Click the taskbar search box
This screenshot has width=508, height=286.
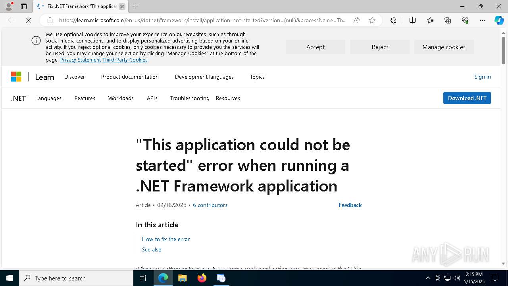[x=76, y=278]
